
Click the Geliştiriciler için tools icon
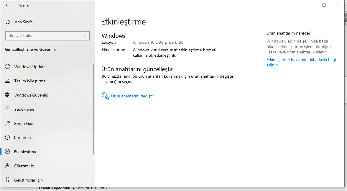coord(7,180)
